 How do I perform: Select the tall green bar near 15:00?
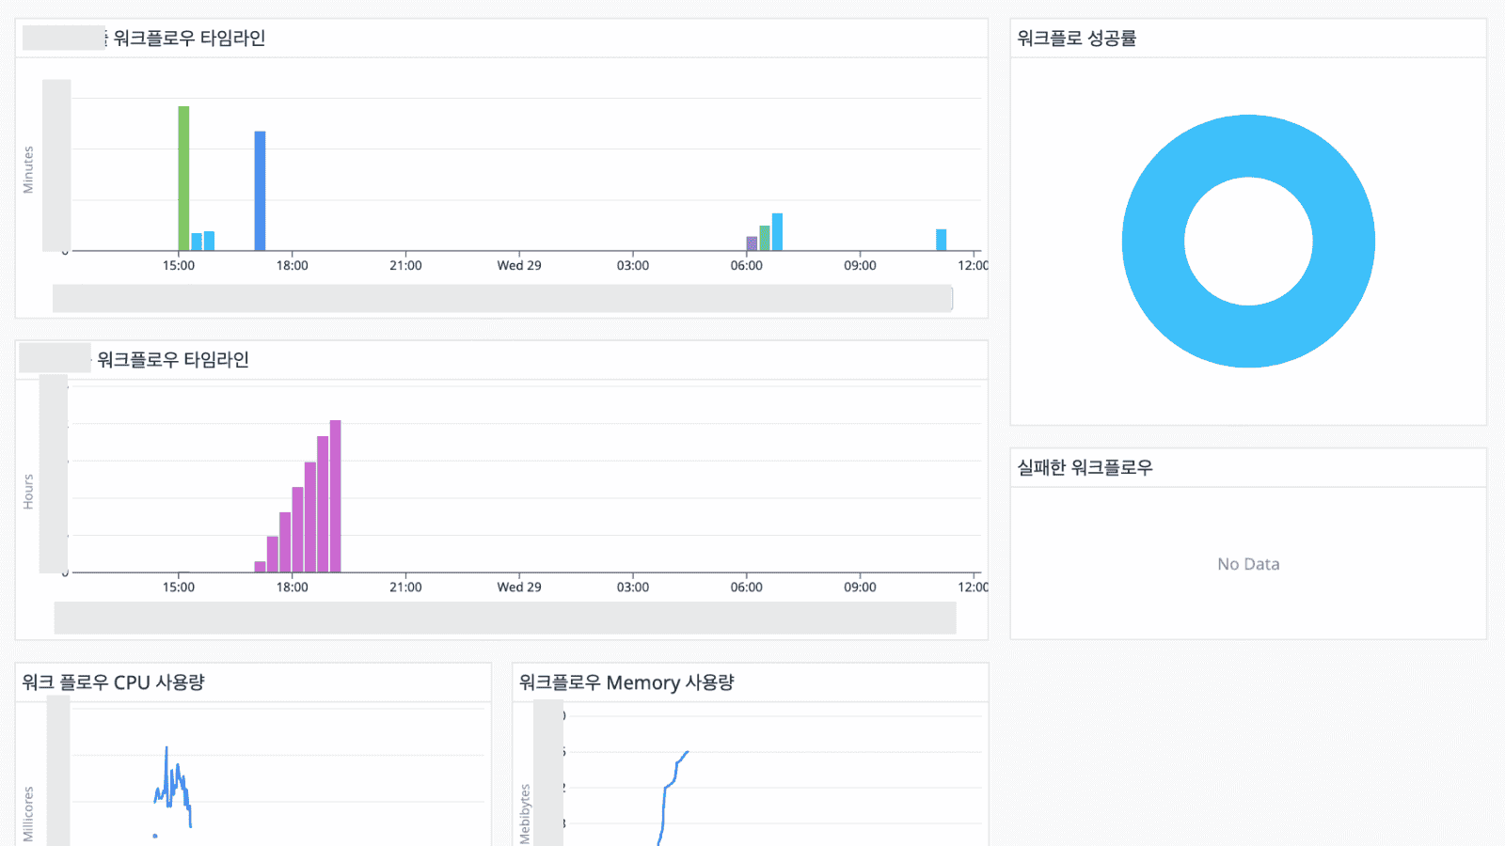[x=182, y=179]
